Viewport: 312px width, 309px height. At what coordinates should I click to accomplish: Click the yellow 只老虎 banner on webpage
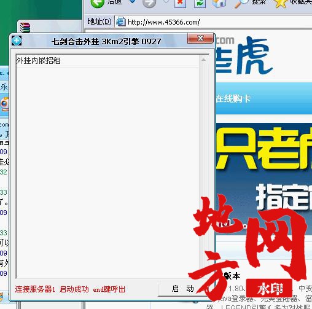tap(264, 149)
